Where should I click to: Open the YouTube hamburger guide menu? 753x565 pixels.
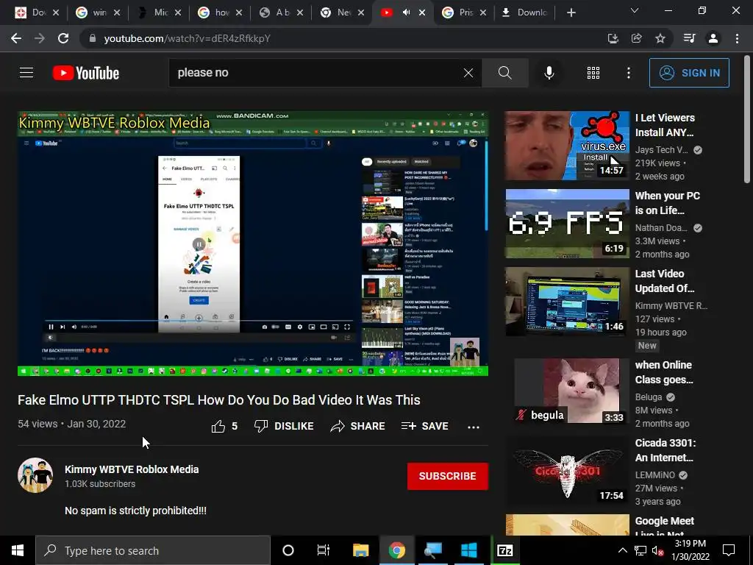pyautogui.click(x=26, y=73)
